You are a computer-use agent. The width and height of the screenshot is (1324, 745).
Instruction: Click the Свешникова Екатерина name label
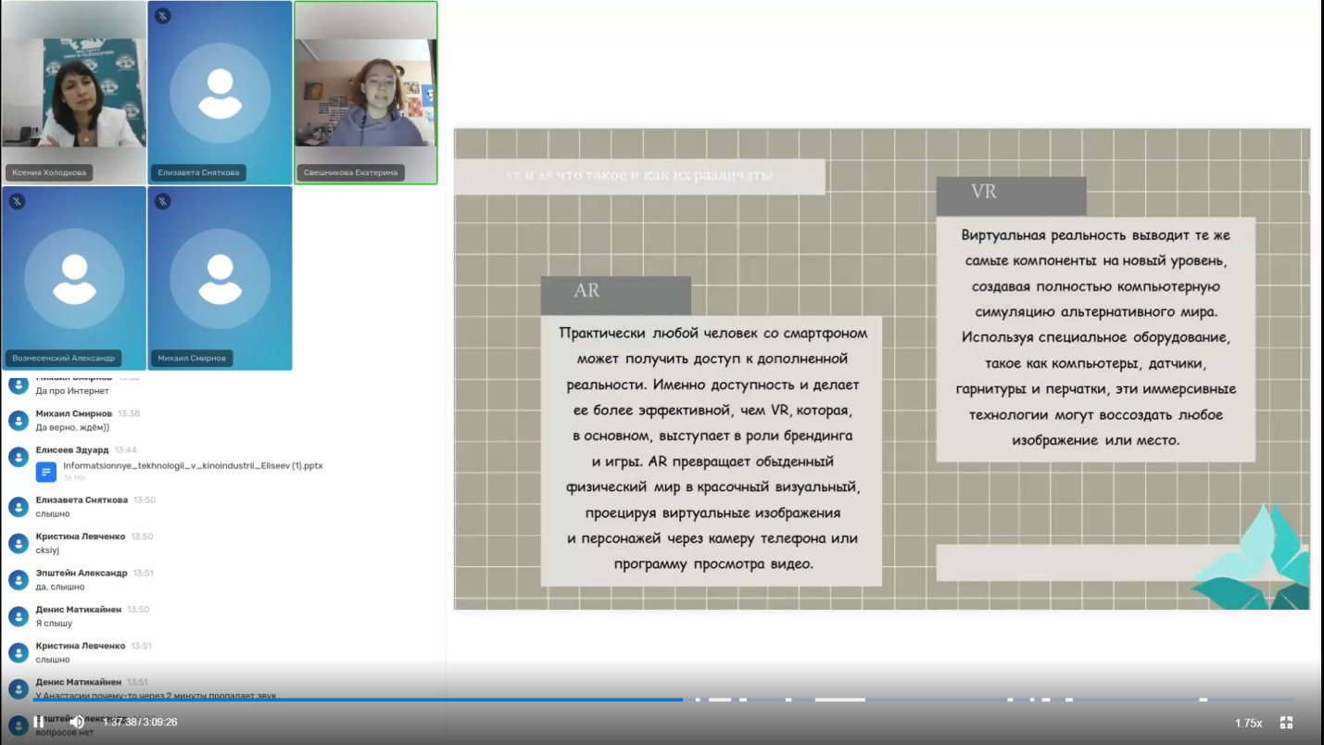pos(351,172)
